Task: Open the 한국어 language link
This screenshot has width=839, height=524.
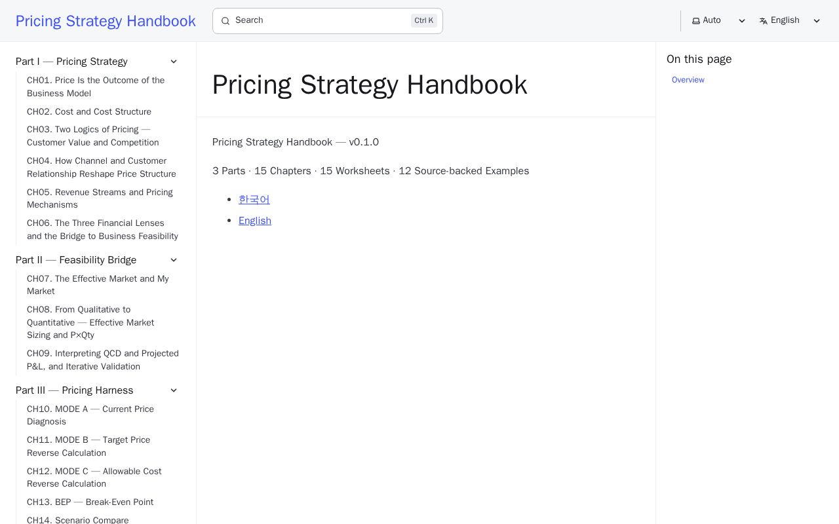Action: [x=254, y=200]
